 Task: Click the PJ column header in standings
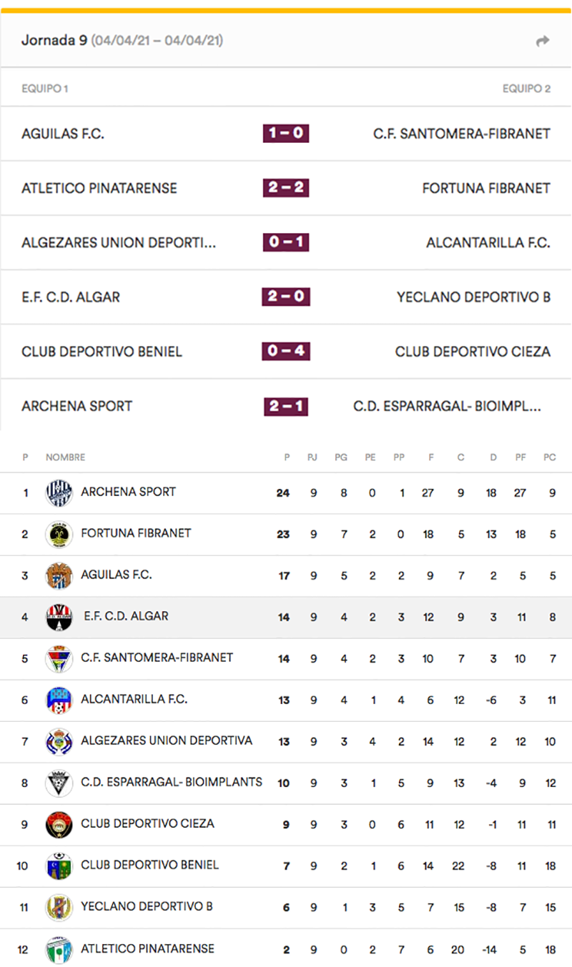click(312, 457)
